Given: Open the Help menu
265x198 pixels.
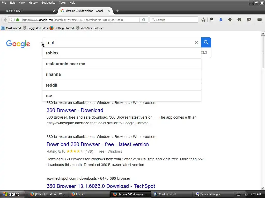Looking at the screenshot, I should 72,3.
